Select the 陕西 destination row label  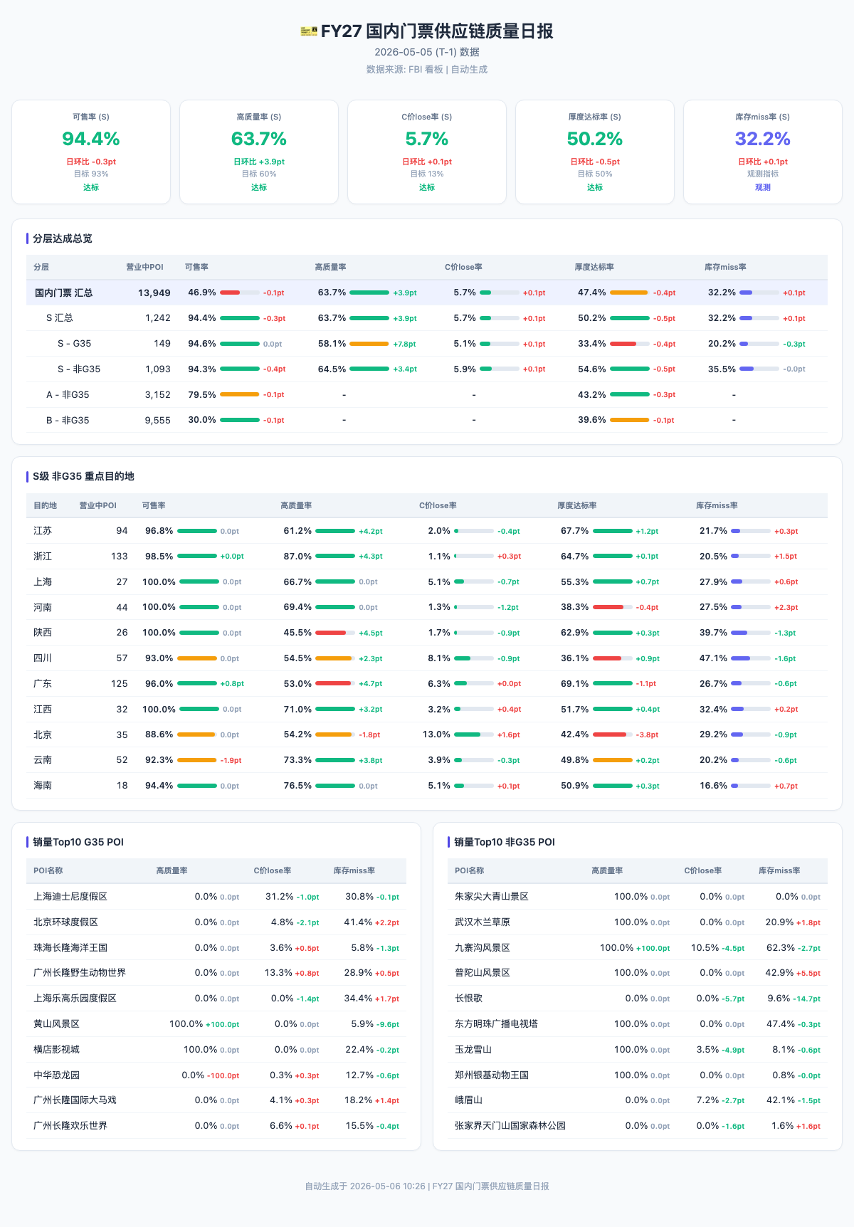point(43,633)
